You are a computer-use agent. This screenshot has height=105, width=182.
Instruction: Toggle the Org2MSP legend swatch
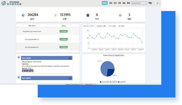click(119, 82)
